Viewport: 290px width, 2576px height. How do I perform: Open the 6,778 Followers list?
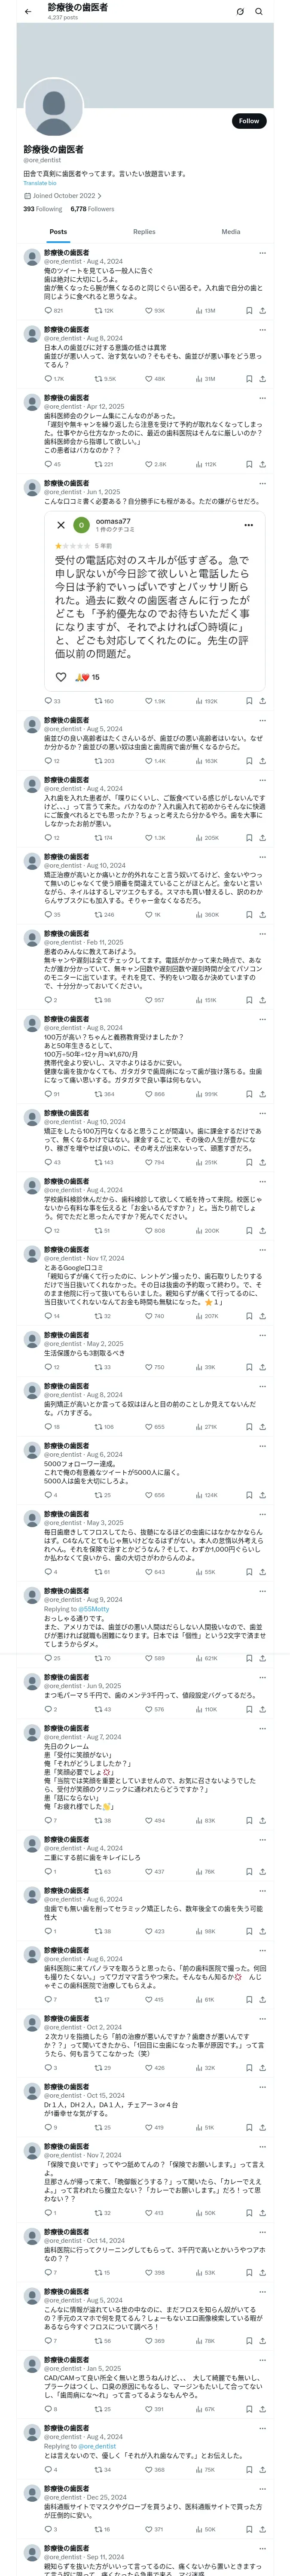pyautogui.click(x=92, y=209)
